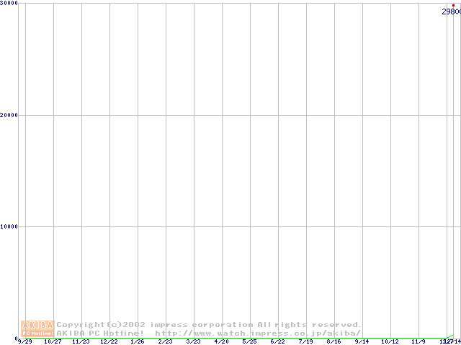Image resolution: width=461 pixels, height=345 pixels.
Task: Choose the 5/25 date label
Action: pyautogui.click(x=250, y=341)
